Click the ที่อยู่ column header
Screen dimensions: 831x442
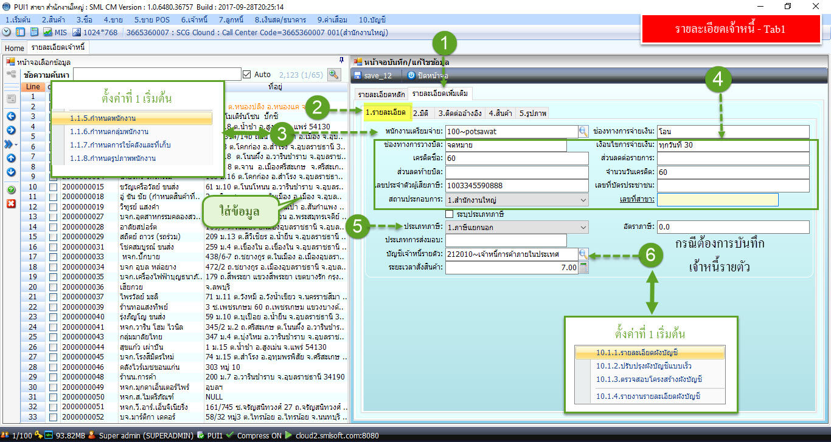[x=276, y=87]
